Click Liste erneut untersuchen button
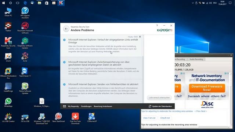The height and width of the screenshot is (132, 235). click(159, 98)
